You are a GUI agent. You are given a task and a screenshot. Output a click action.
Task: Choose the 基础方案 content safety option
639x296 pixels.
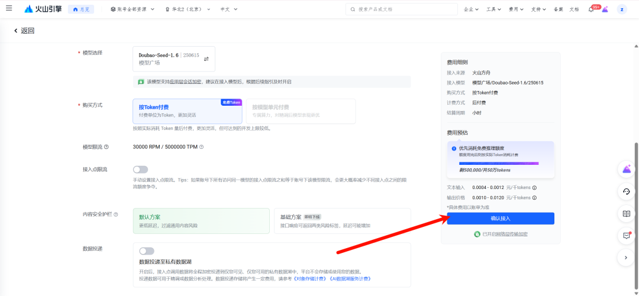pos(343,221)
